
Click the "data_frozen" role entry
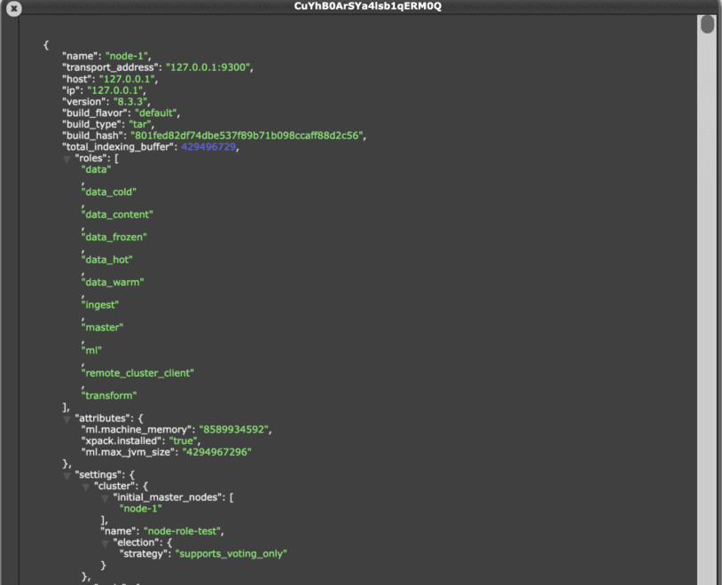click(x=114, y=237)
